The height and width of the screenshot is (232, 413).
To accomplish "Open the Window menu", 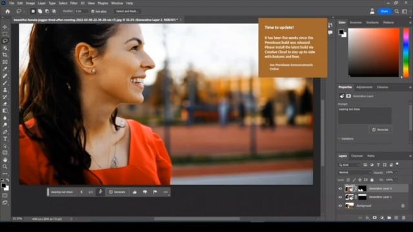I will [117, 3].
